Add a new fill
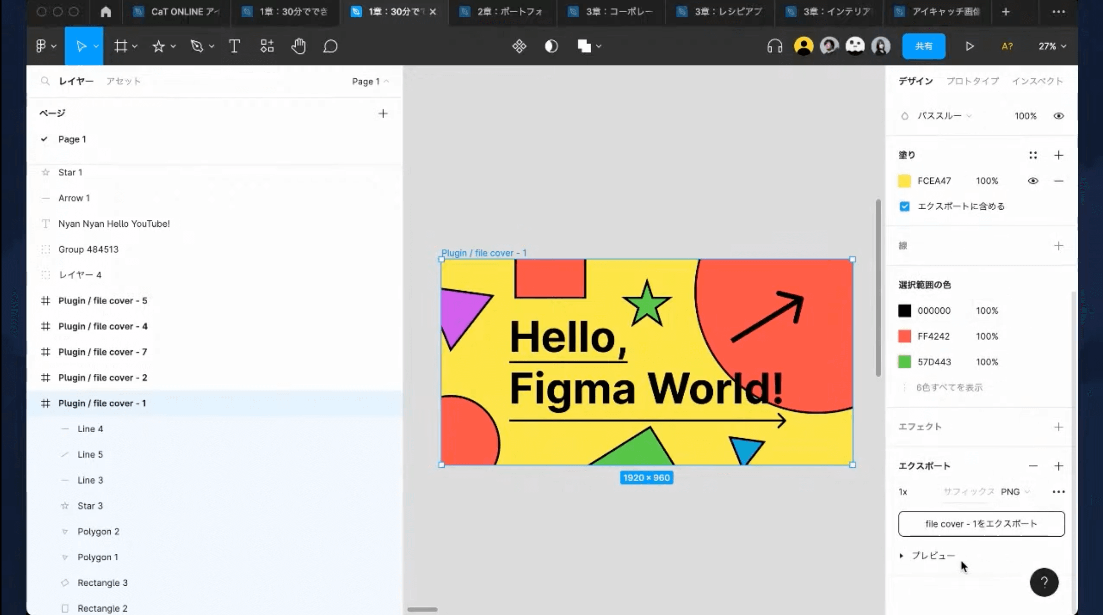The image size is (1103, 615). click(1059, 155)
